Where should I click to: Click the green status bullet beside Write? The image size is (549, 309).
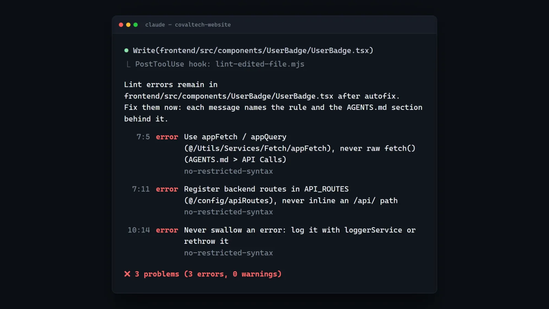tap(126, 50)
